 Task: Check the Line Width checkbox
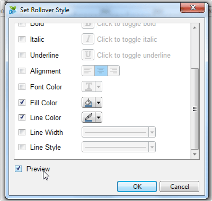(22, 132)
